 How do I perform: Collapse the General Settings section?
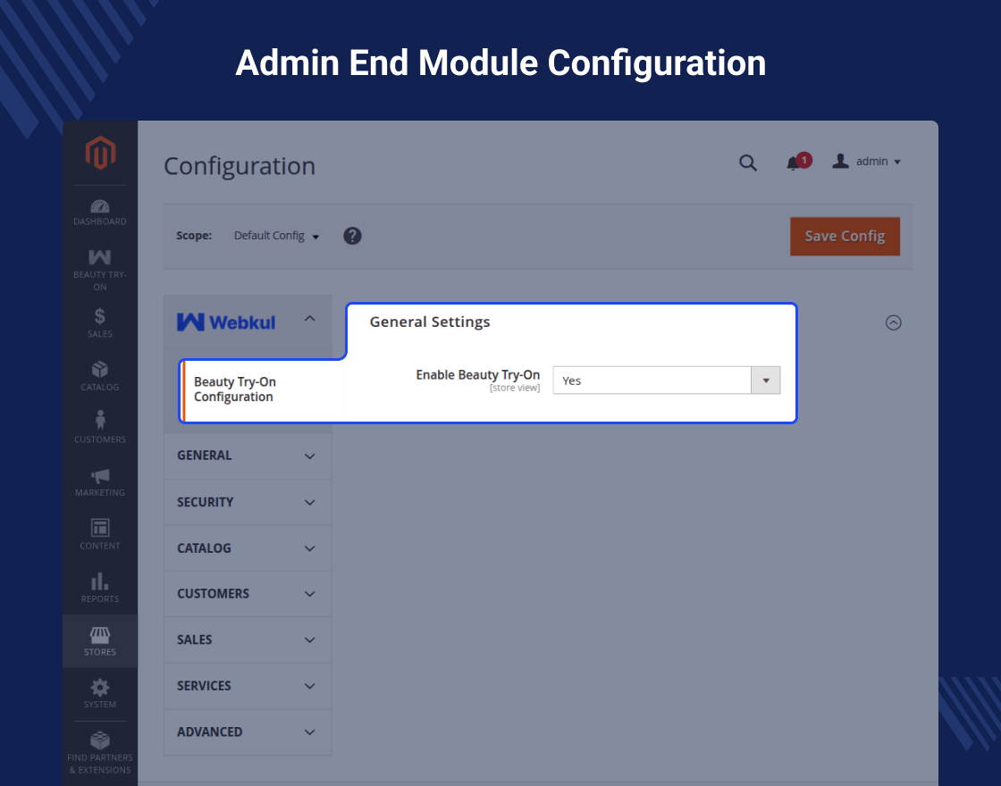coord(893,323)
